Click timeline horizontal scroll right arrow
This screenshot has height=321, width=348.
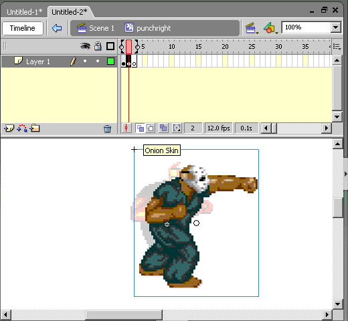click(327, 128)
